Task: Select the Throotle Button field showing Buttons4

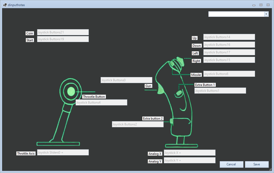Action: 101,103
